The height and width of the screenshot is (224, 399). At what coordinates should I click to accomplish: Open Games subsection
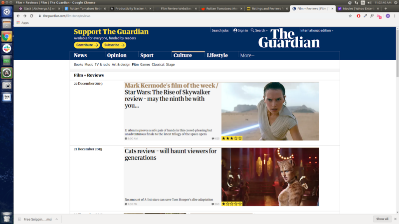[x=145, y=65]
